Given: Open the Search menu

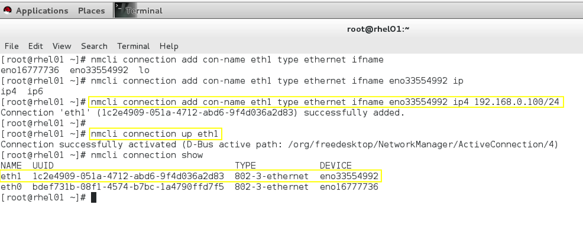Looking at the screenshot, I should click(94, 46).
